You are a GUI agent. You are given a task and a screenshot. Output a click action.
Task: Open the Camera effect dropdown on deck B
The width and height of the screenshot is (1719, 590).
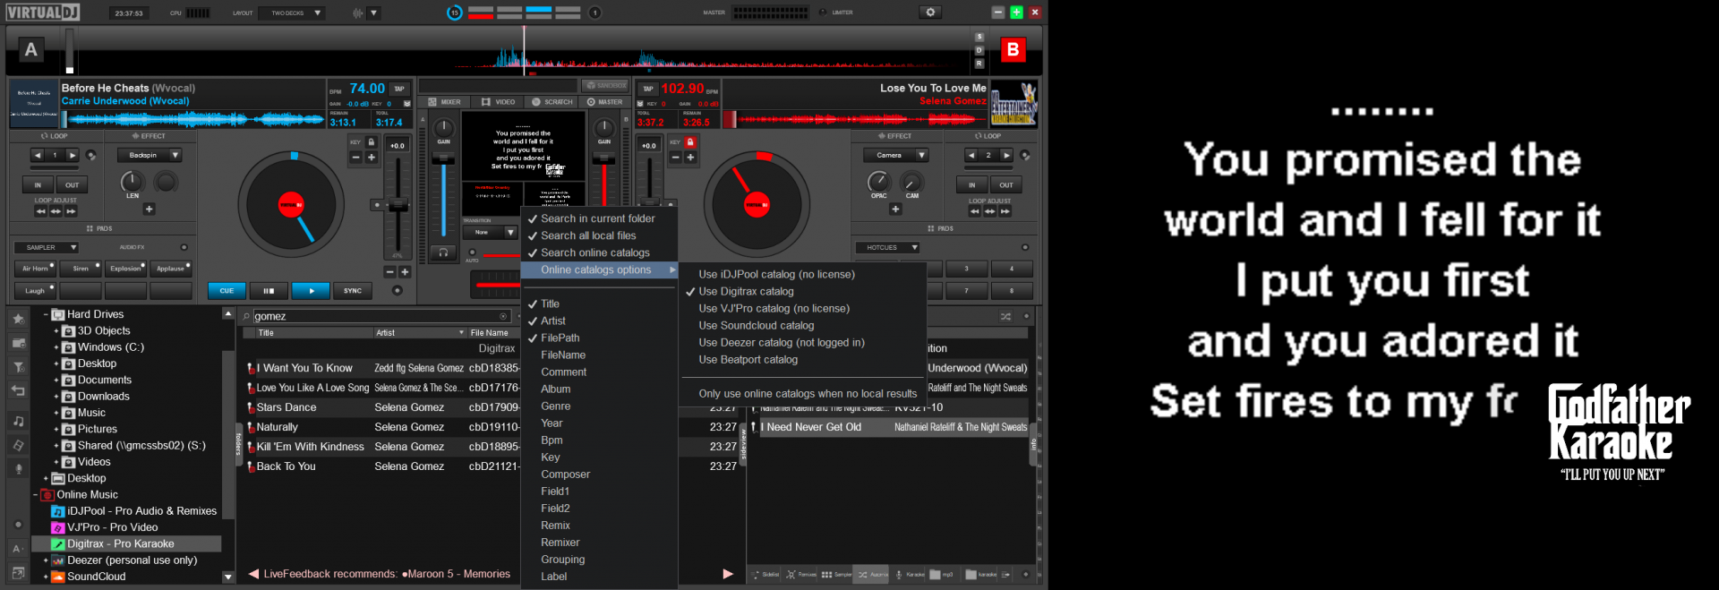[x=896, y=155]
